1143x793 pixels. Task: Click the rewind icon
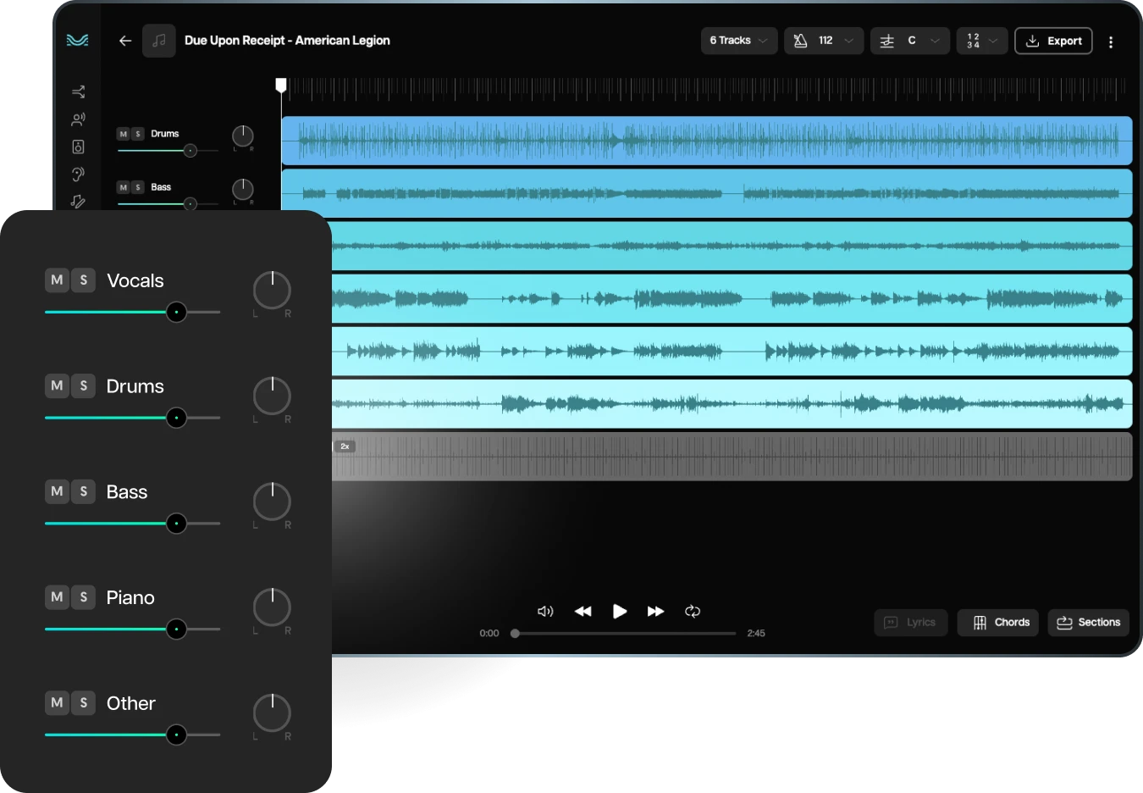583,611
